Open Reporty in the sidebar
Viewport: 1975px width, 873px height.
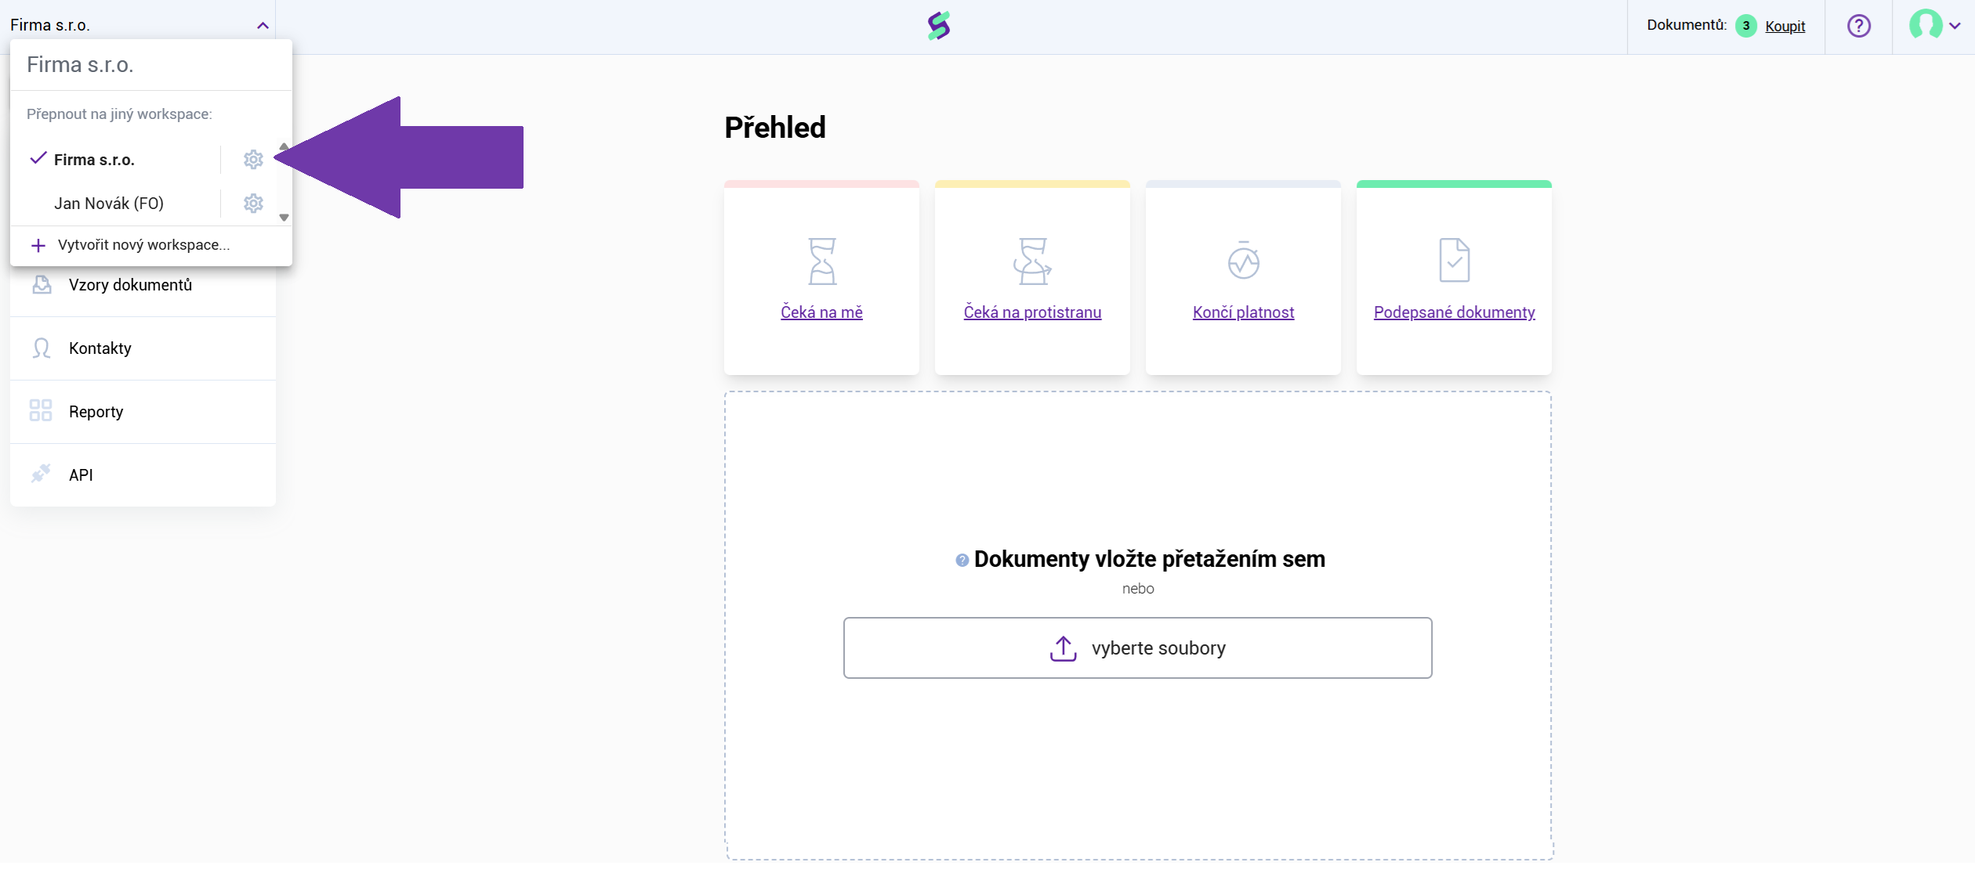(x=96, y=412)
